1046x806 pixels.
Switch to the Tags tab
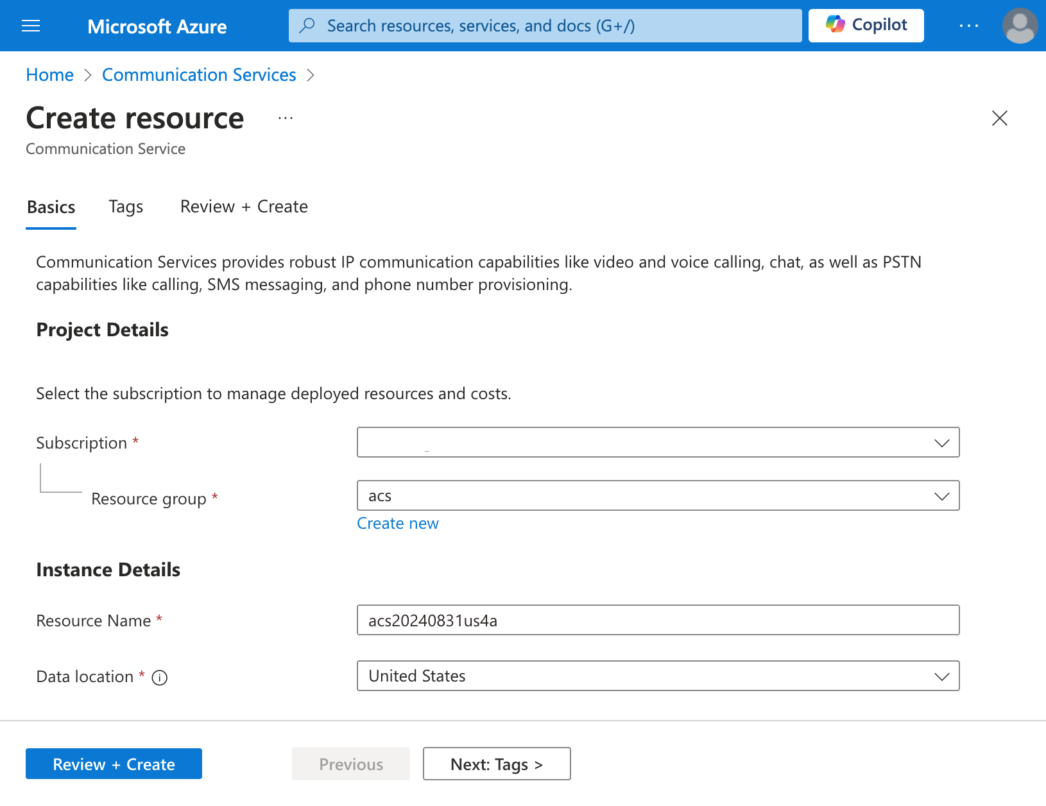[x=126, y=207]
